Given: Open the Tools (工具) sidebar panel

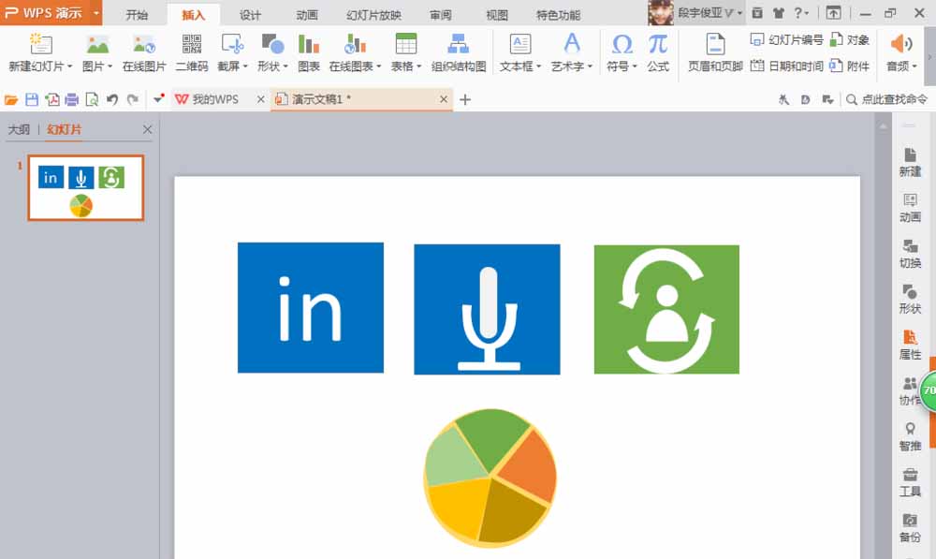Looking at the screenshot, I should (911, 482).
